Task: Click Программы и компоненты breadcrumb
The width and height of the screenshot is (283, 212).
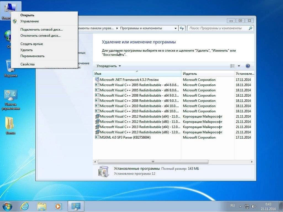Action: click(141, 28)
